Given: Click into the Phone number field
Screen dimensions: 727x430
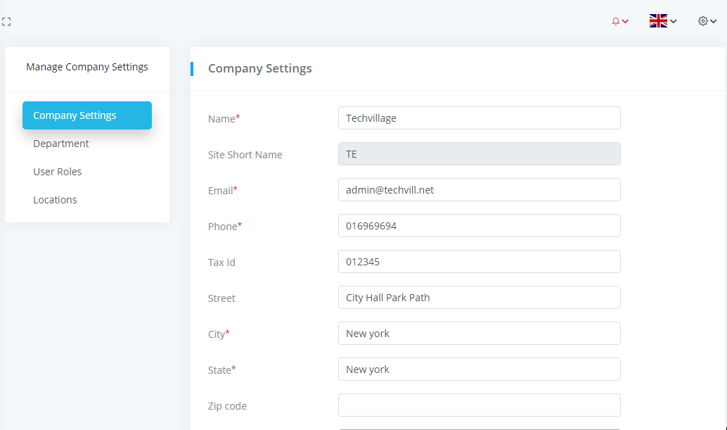Looking at the screenshot, I should tap(479, 226).
